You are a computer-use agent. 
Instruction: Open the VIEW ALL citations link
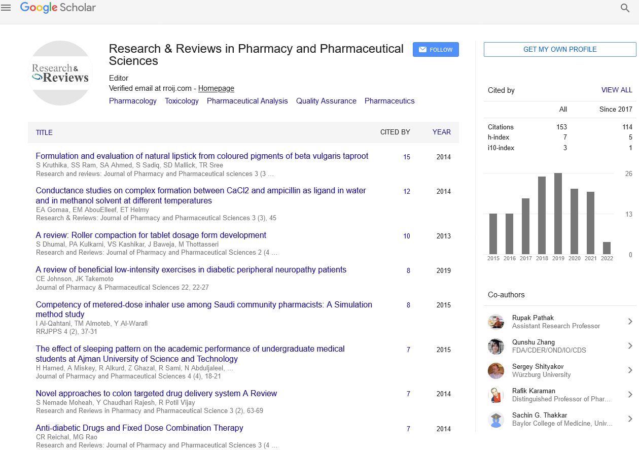coord(617,90)
